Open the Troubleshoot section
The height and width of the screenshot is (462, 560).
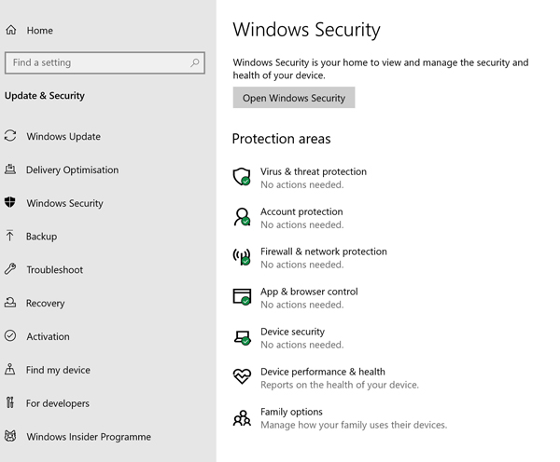click(x=55, y=269)
